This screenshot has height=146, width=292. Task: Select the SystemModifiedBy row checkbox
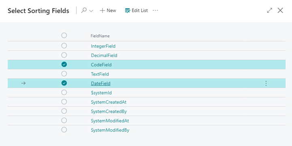[64, 130]
